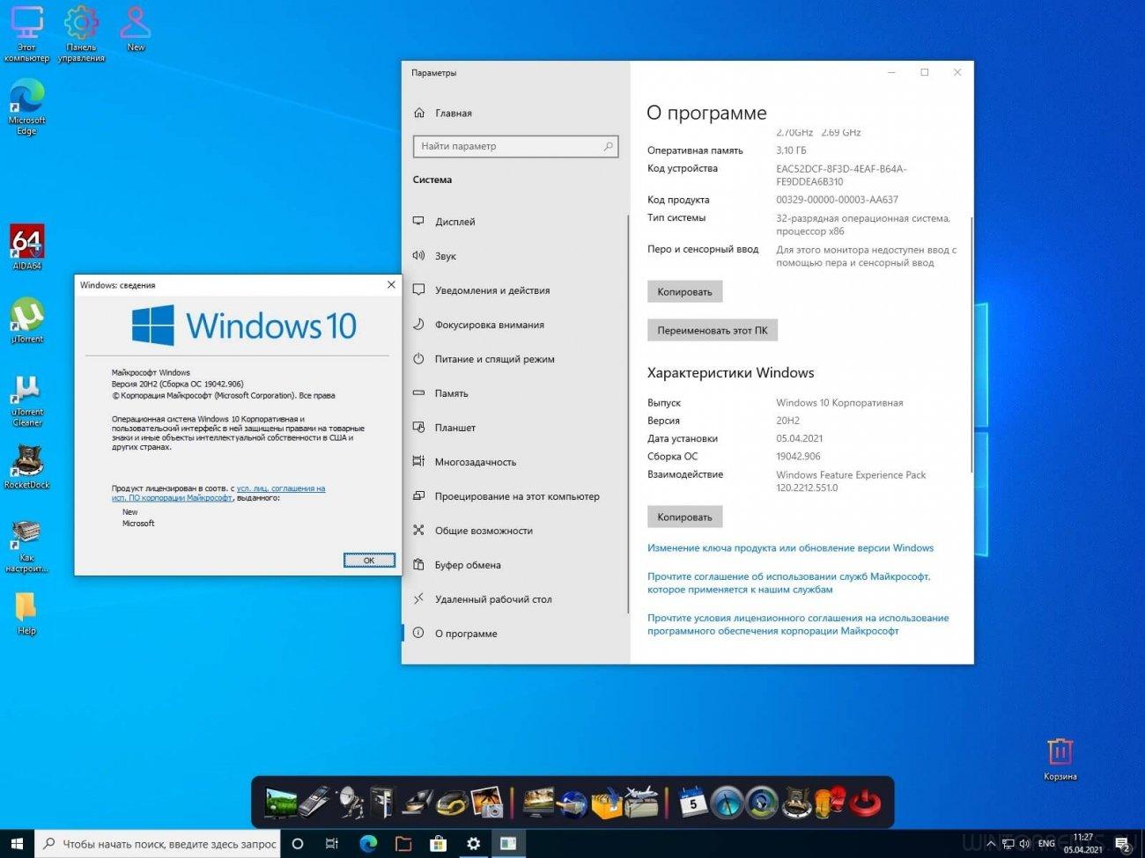Open the Sound (Звук) settings page
This screenshot has height=858, width=1145.
click(515, 256)
